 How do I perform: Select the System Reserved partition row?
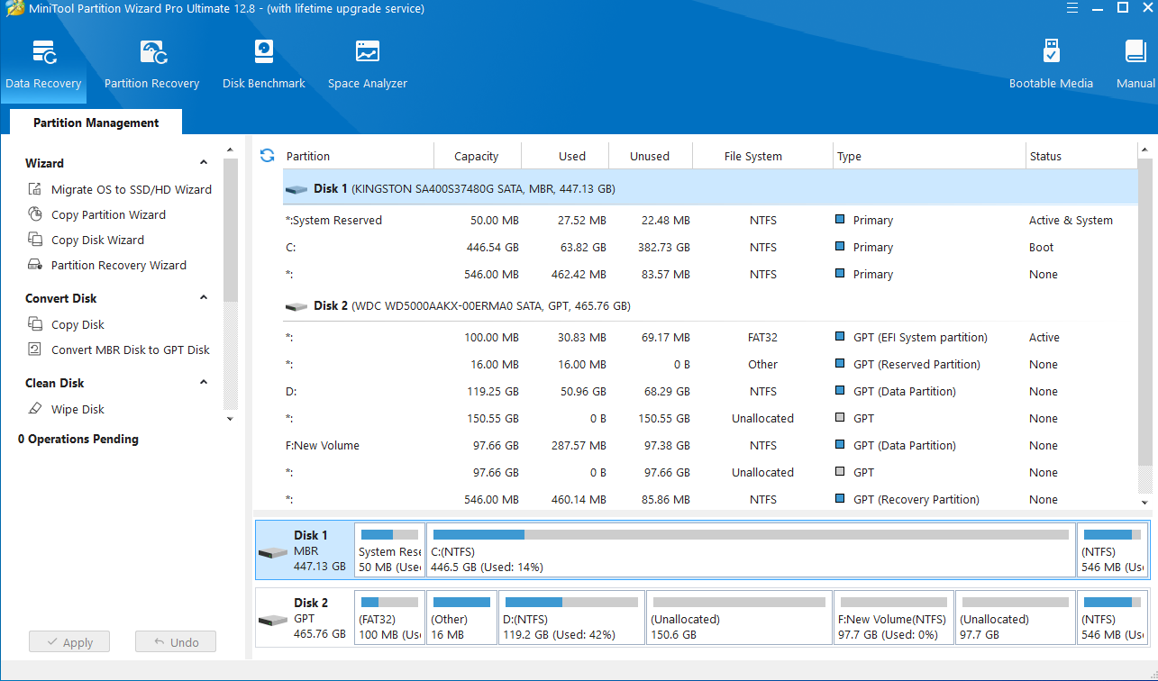point(710,220)
